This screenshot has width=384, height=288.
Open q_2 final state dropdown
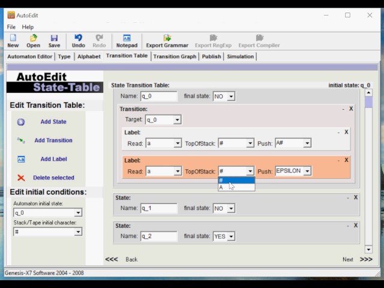pos(231,236)
